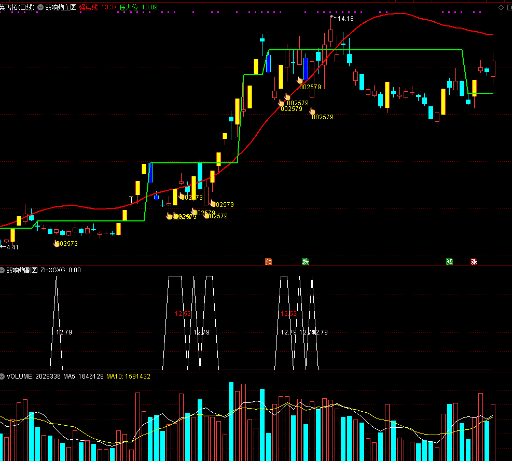Click the yellow MA10: 1591432 value
The height and width of the screenshot is (461, 512).
128,376
